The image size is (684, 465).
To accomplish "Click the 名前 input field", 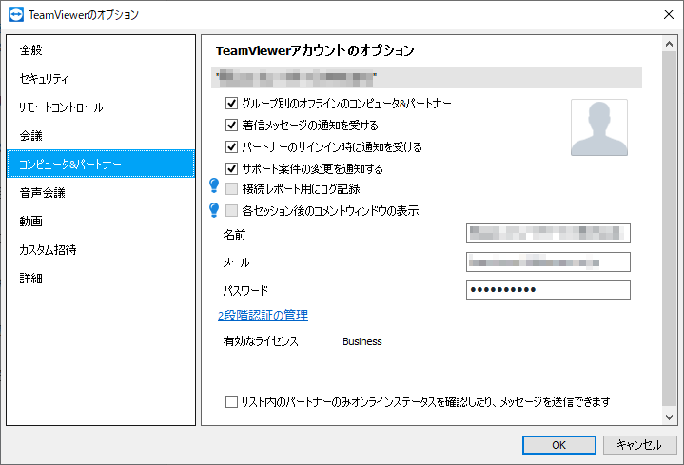I will coord(548,233).
